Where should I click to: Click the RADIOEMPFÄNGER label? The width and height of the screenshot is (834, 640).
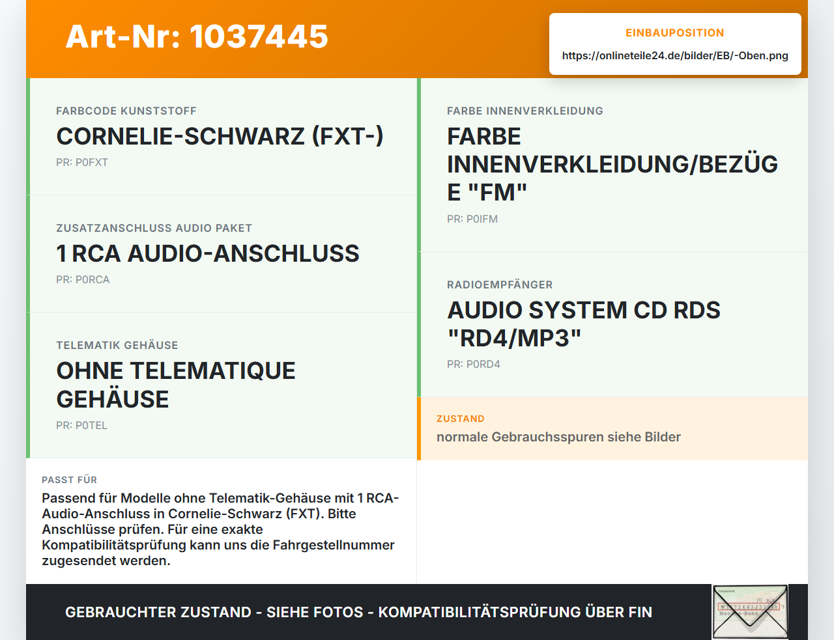pyautogui.click(x=500, y=285)
